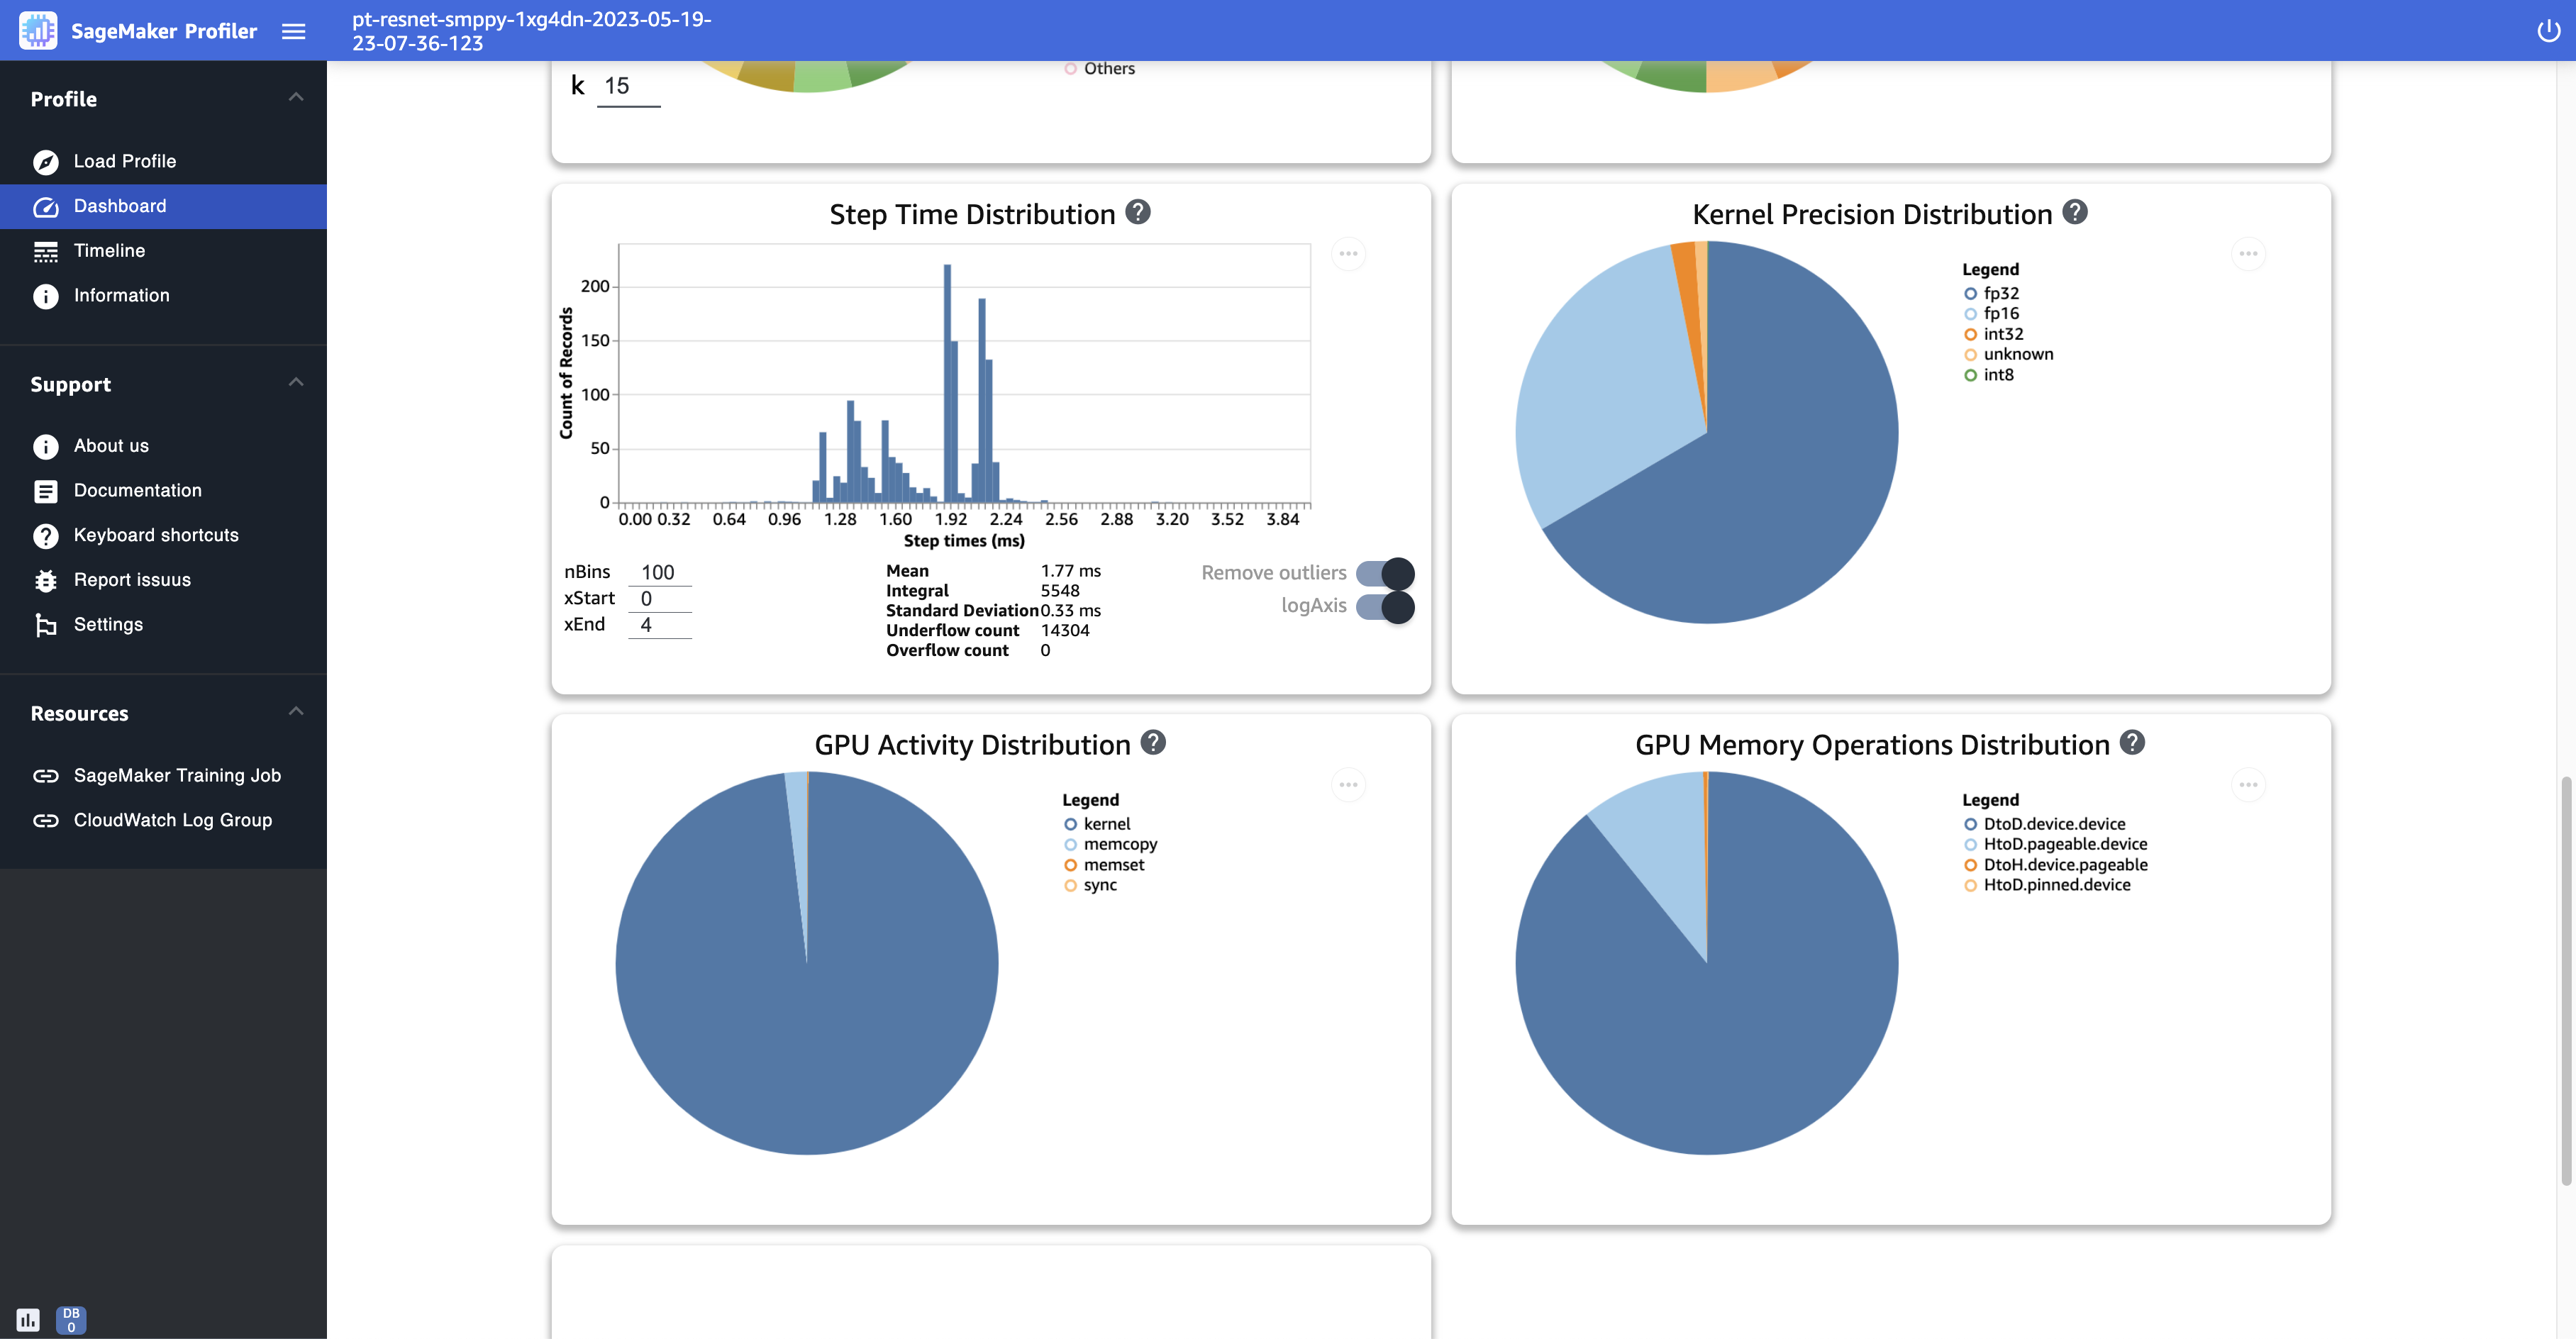Click the Report Issues icon

(46, 579)
